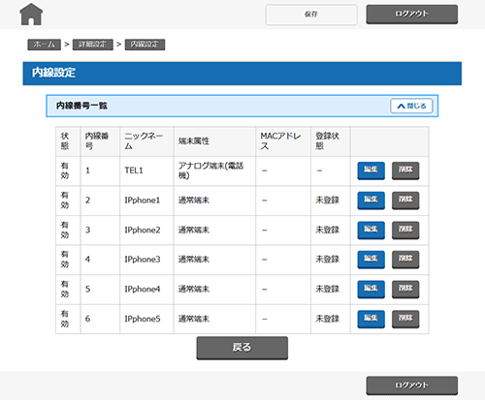The width and height of the screenshot is (485, 400).
Task: Click the home icon at top left
Action: pos(31,15)
